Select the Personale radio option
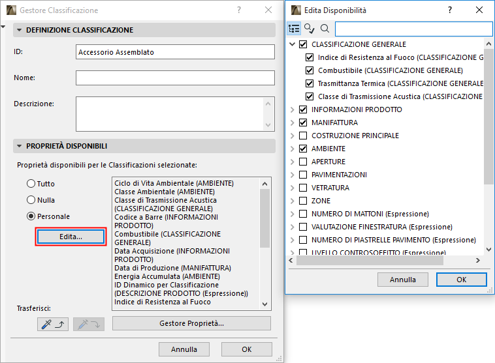This screenshot has width=495, height=363. click(x=31, y=216)
